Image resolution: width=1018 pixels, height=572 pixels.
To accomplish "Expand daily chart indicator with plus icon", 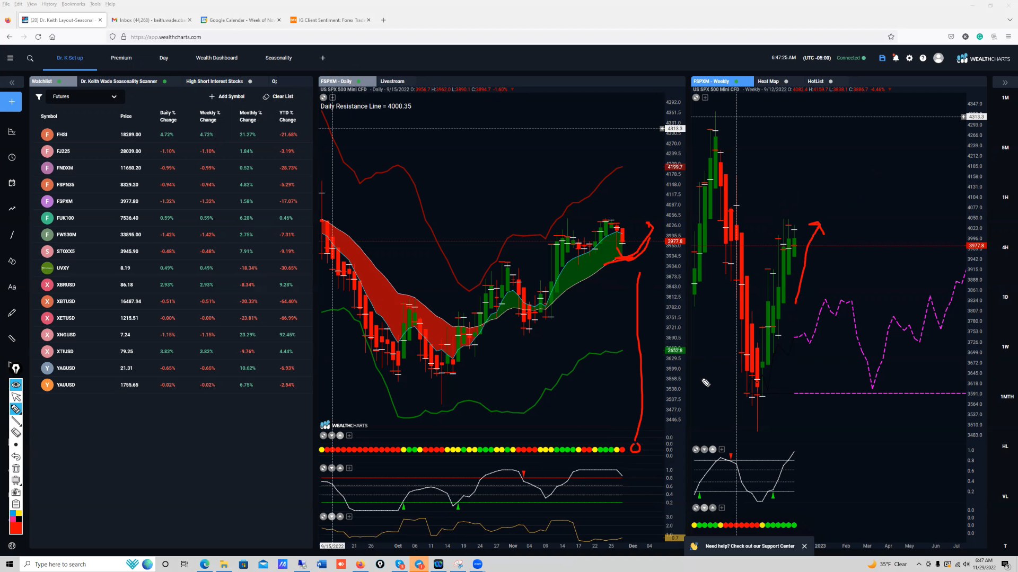I will 333,97.
